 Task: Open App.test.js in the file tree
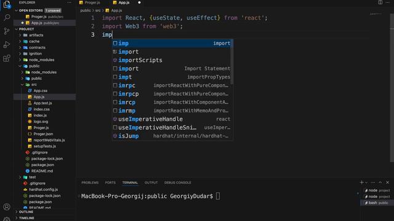(x=42, y=103)
